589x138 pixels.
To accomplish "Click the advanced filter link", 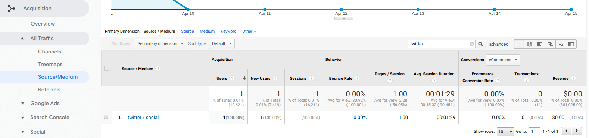I will click(x=499, y=44).
